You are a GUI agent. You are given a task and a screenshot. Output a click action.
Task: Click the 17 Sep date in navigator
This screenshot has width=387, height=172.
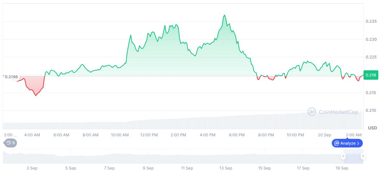303,168
